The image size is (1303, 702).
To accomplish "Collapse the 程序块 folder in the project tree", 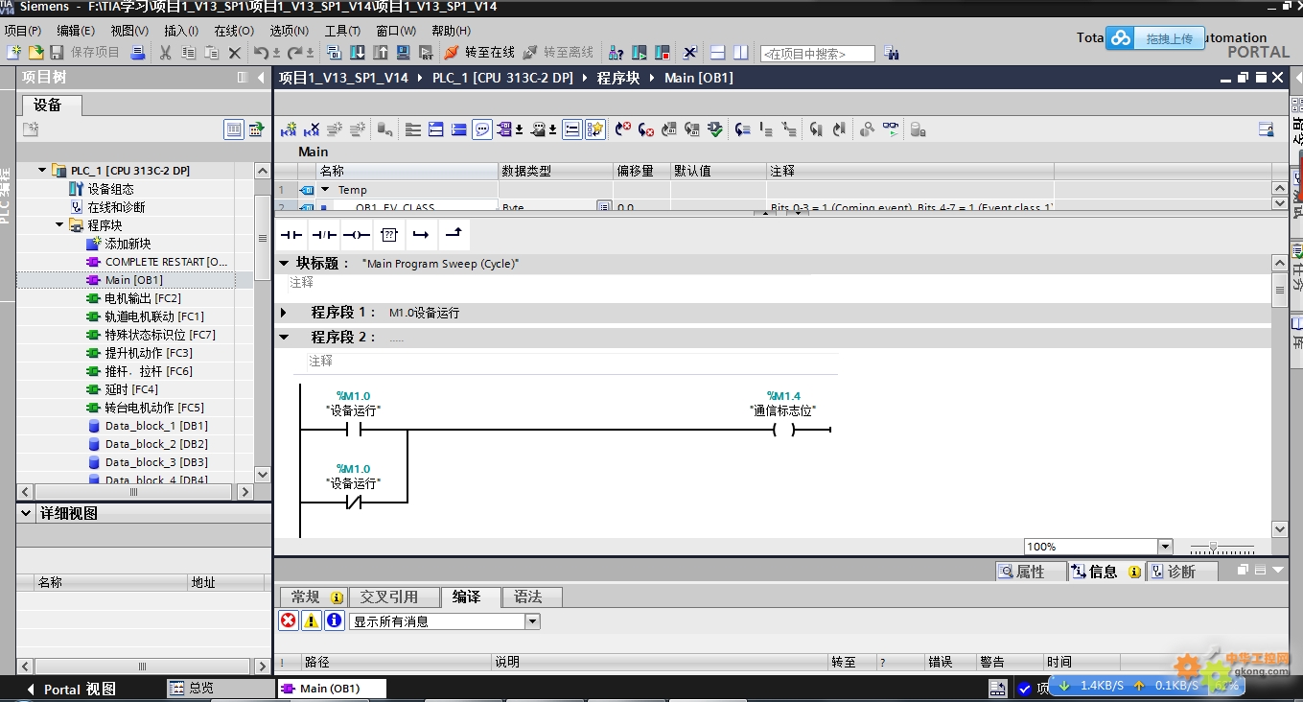I will click(x=59, y=225).
